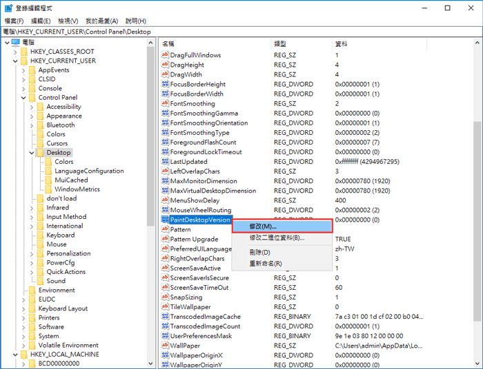Click the folder icon of HKEY_CLASSES_ROOT

24,52
